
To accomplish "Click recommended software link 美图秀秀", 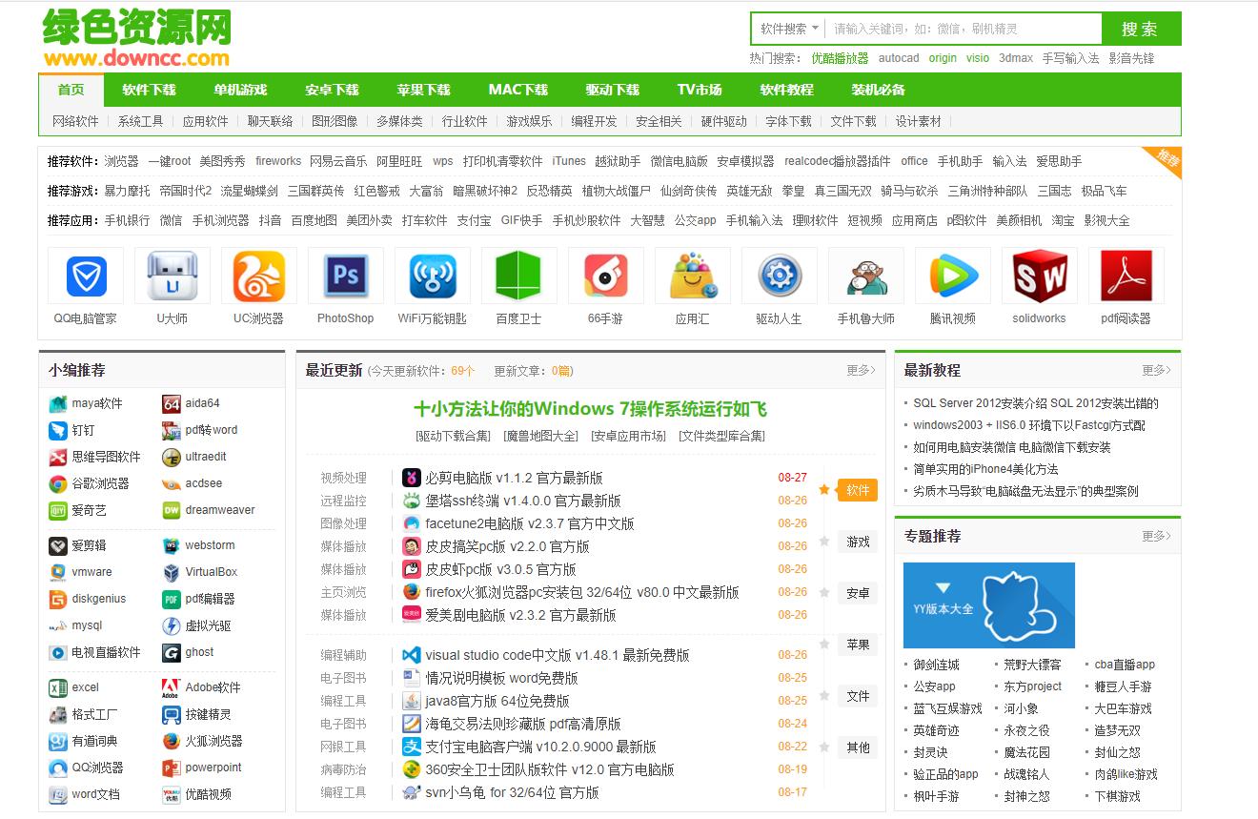I will point(222,161).
